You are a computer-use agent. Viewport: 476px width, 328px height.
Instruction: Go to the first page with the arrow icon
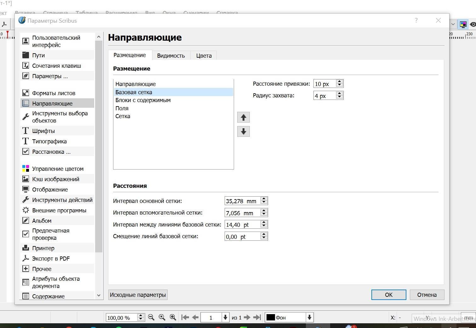coord(185,318)
